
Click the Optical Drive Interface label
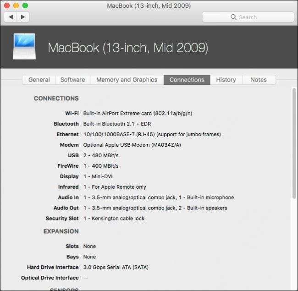[x=50, y=278]
